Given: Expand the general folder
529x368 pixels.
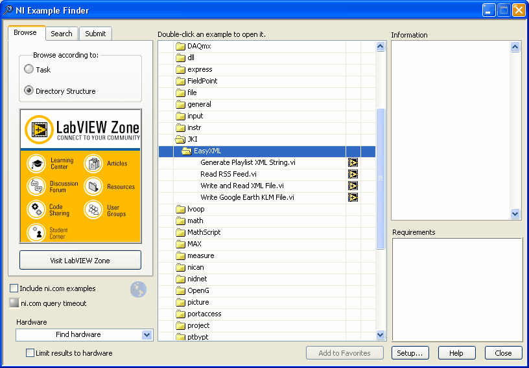Looking at the screenshot, I should point(180,104).
